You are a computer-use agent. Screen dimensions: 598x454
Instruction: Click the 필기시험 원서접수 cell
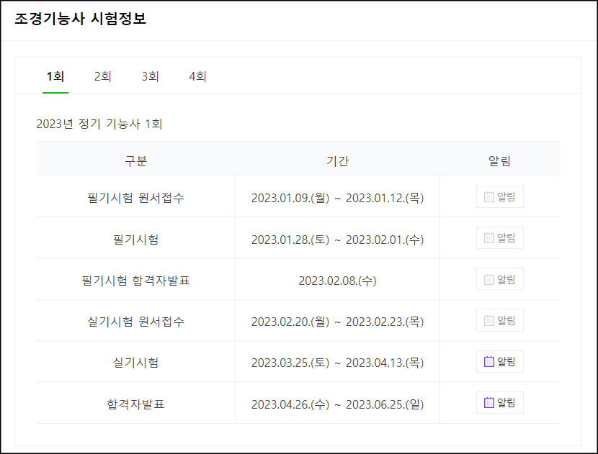point(135,198)
